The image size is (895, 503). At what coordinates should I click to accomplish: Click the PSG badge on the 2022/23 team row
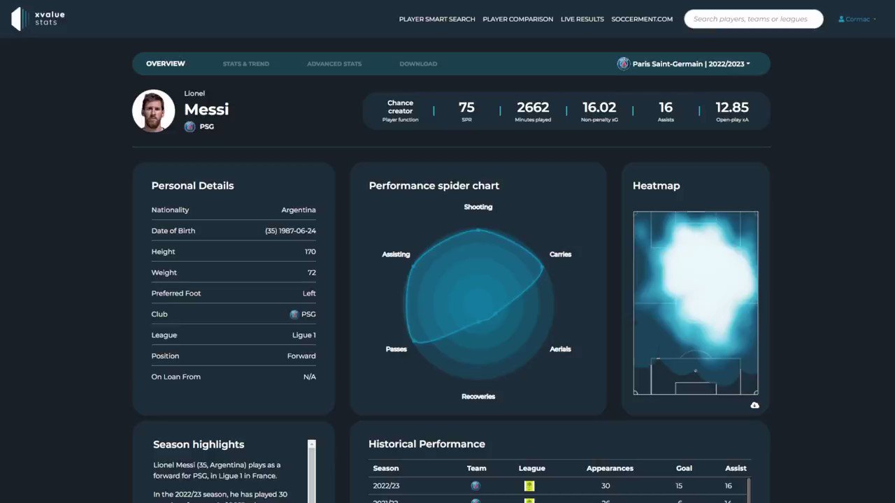pos(475,486)
